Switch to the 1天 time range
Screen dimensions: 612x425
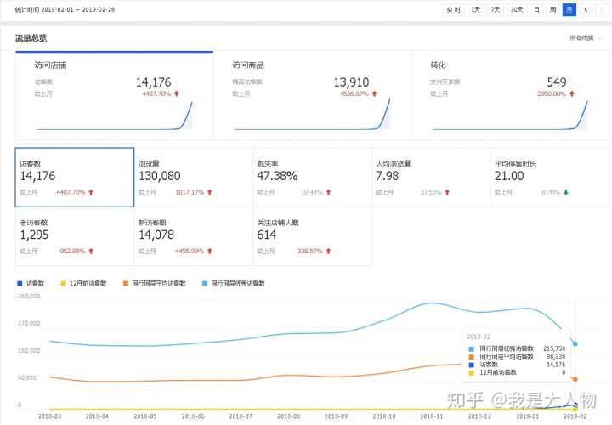pos(476,9)
